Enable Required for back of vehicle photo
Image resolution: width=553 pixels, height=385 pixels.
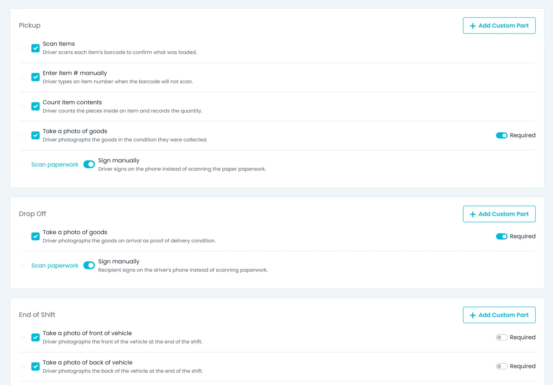[502, 366]
